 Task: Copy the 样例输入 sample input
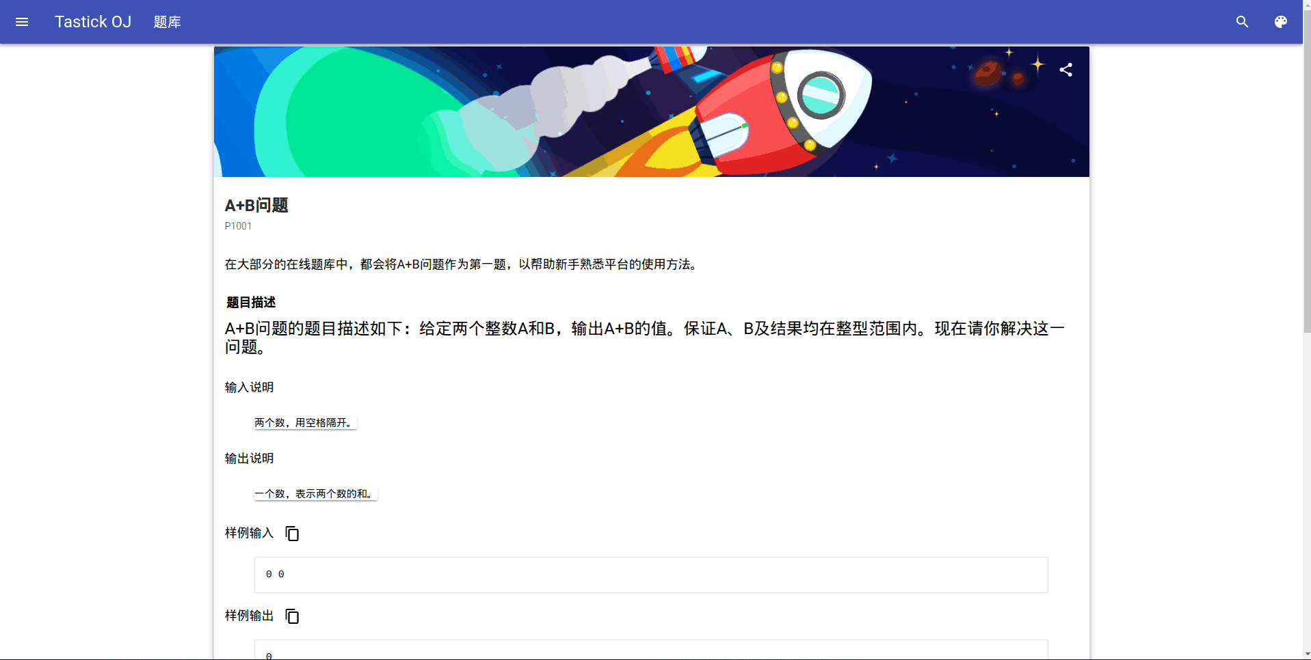tap(292, 534)
